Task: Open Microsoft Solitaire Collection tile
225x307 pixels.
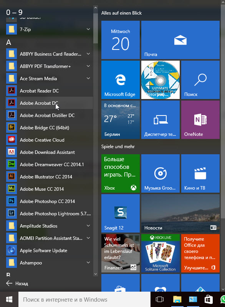Action: tap(160, 253)
